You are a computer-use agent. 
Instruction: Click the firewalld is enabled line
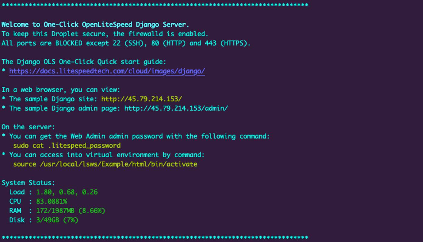[x=105, y=34]
